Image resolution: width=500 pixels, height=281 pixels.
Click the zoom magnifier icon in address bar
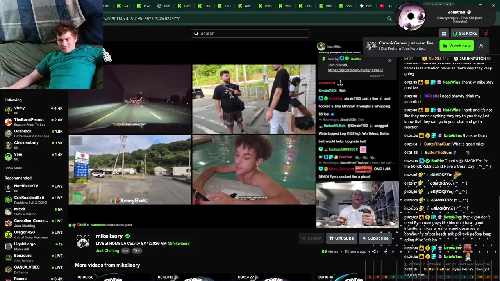[x=389, y=18]
